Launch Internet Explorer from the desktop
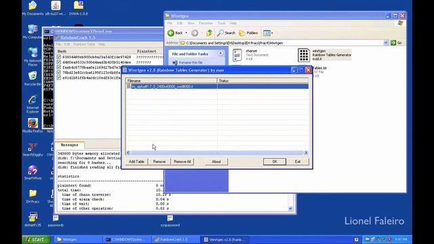 click(33, 104)
